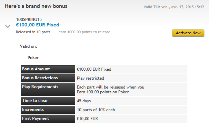Click the 'Valid on:' label
The image size is (209, 139).
point(29,46)
